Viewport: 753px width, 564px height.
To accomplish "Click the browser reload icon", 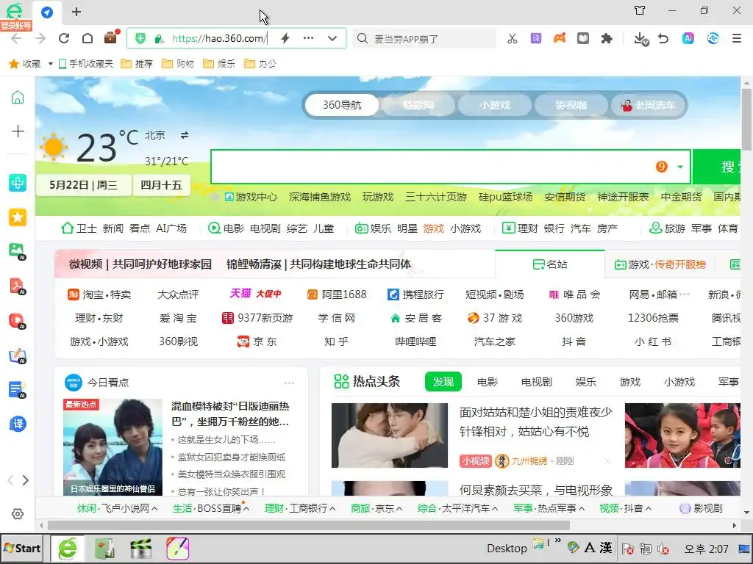I will click(x=64, y=38).
